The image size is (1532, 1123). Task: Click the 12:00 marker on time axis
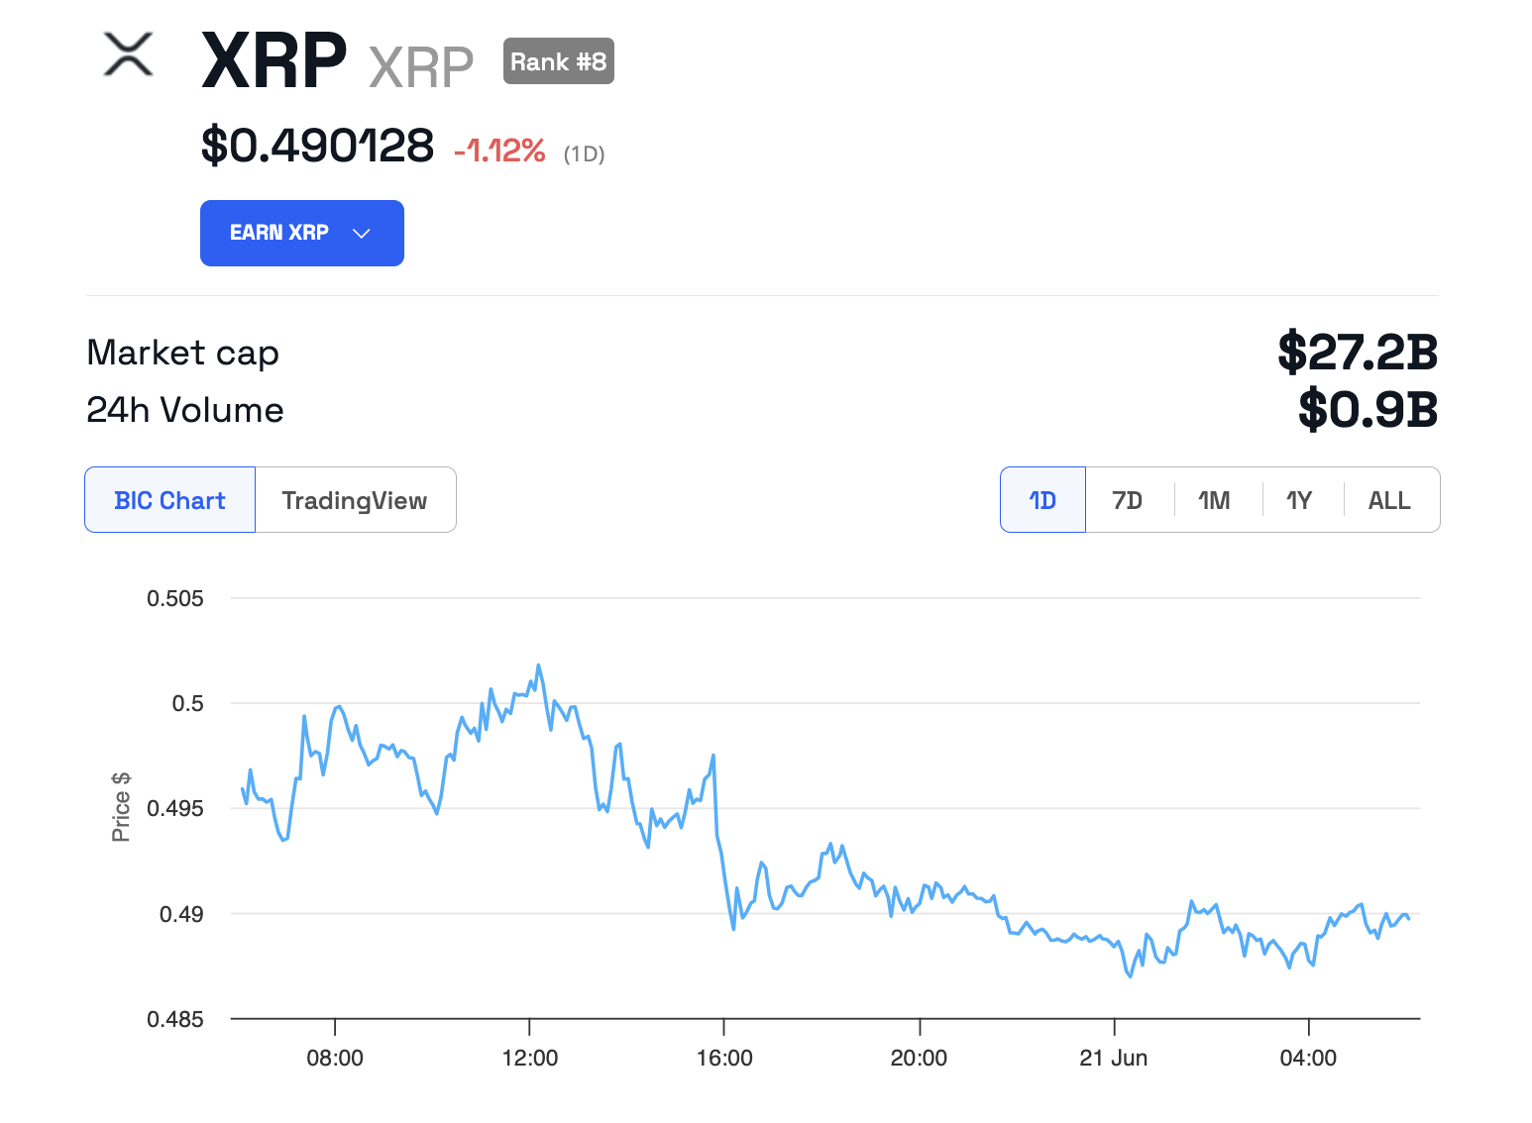[529, 1058]
